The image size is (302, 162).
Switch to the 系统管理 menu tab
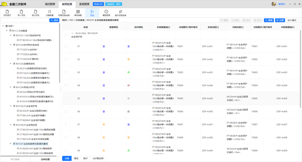pos(84,4)
